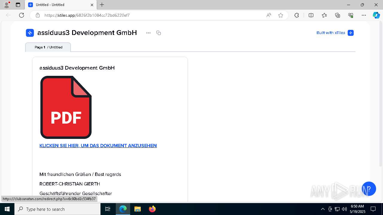The image size is (383, 215).
Task: Follow the Built with xTiles link
Action: click(331, 33)
